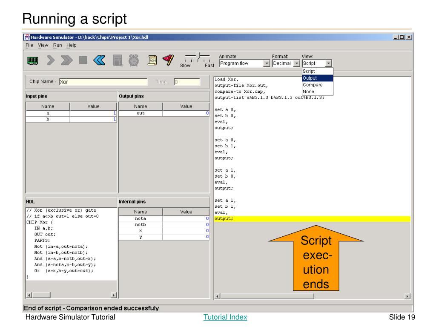Click the blue Rewind icon

click(99, 60)
